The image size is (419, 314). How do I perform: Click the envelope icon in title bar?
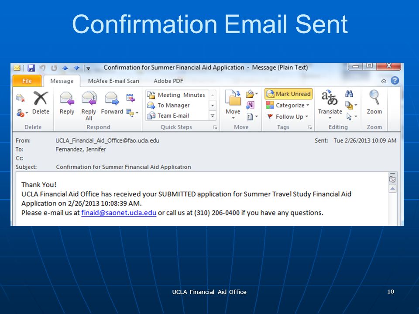(17, 68)
